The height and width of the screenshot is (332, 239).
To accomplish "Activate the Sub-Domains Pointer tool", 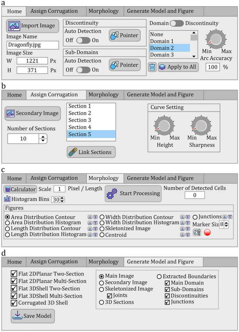I will point(125,65).
